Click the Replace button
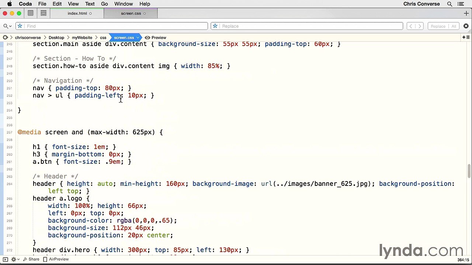 pos(438,26)
